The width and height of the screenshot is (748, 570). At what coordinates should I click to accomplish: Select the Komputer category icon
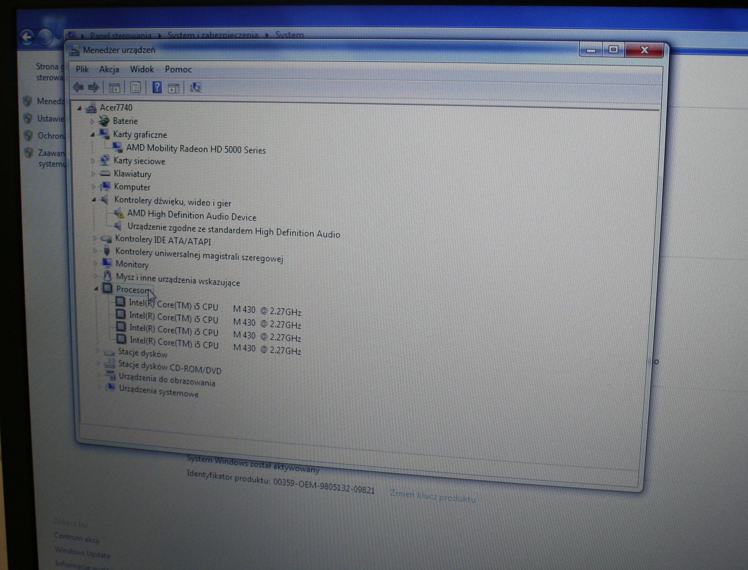click(105, 186)
